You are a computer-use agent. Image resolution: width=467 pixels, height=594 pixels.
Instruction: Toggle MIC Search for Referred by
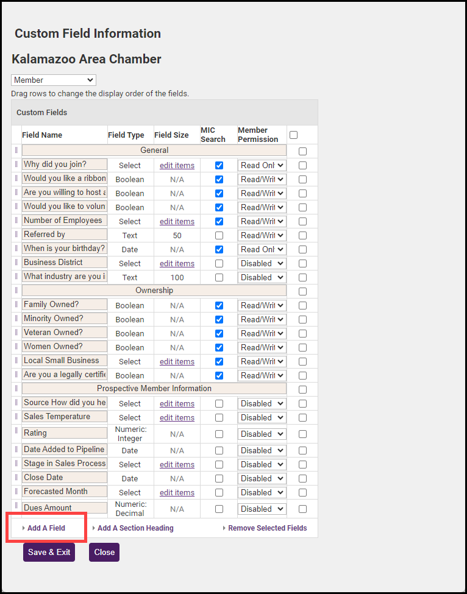pos(219,235)
